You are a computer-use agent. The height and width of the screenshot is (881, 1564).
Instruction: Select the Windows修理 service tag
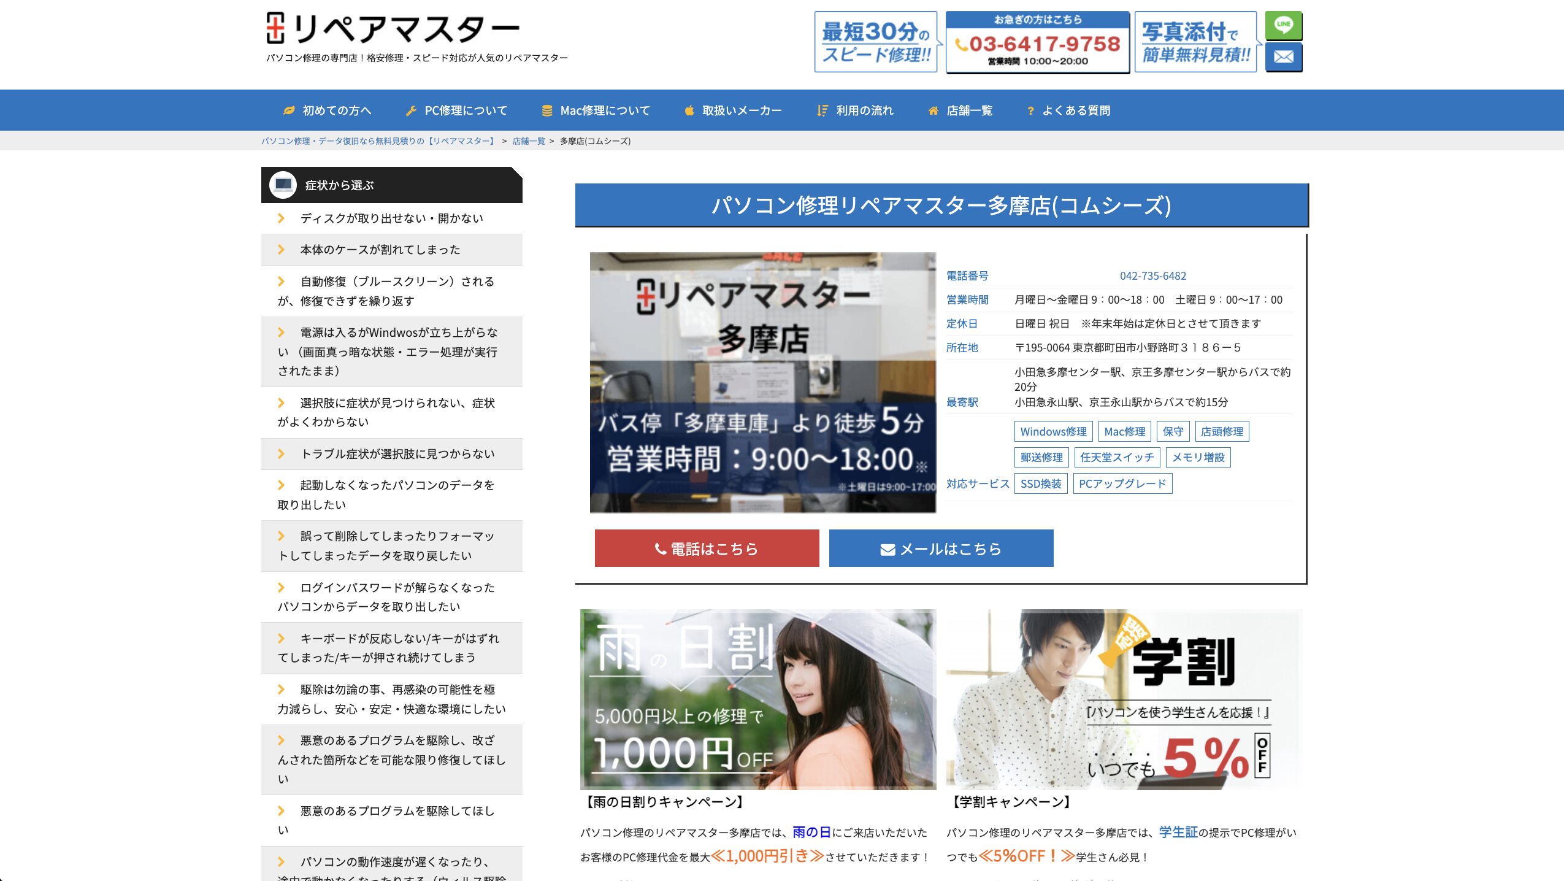click(x=1053, y=431)
